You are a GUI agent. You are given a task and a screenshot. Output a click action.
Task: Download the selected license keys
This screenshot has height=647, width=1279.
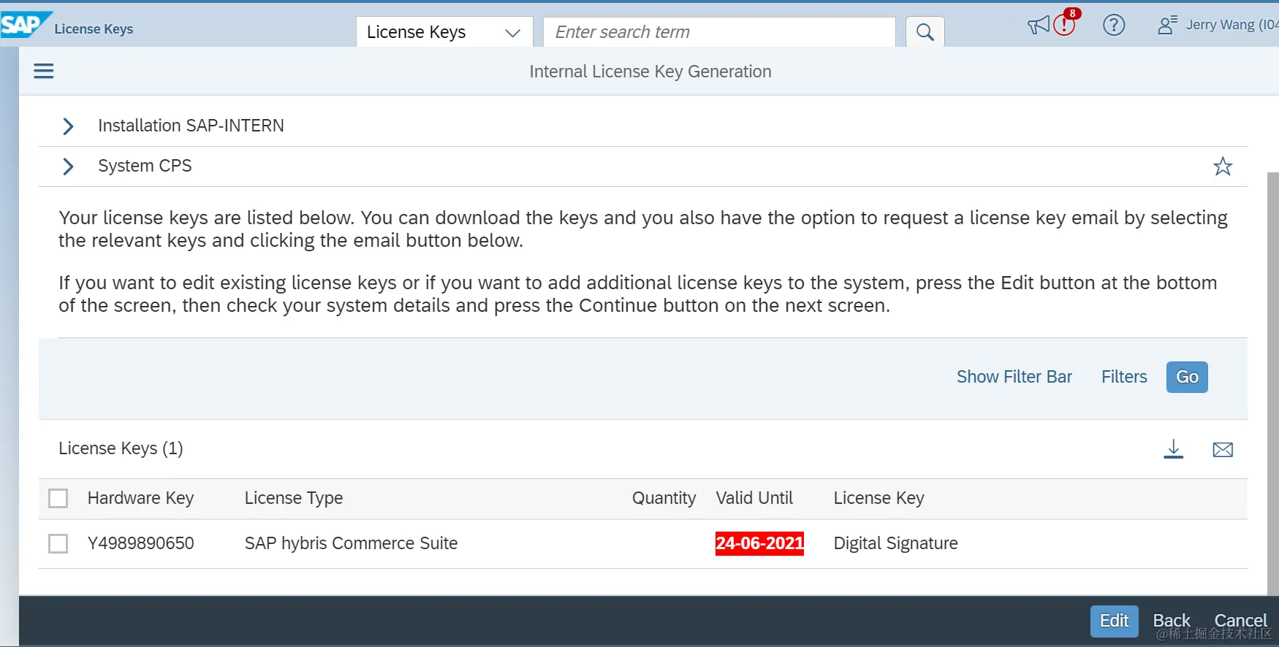1174,449
